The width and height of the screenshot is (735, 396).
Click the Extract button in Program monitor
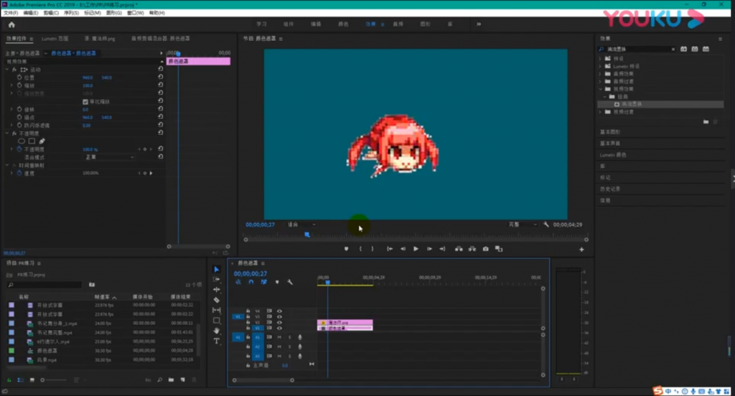[472, 249]
